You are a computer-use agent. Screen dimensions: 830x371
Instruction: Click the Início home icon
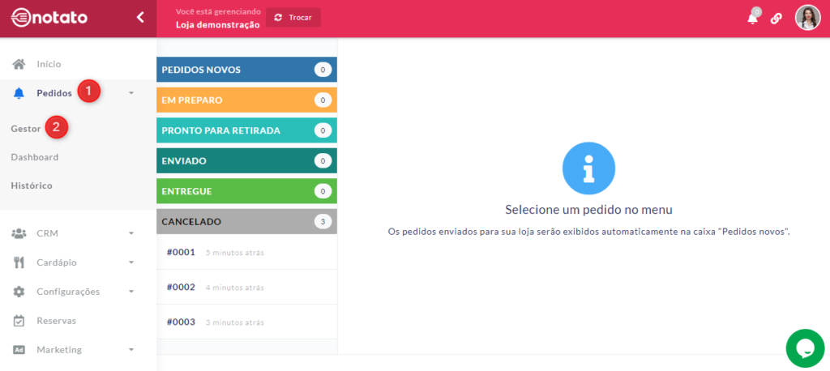click(19, 64)
